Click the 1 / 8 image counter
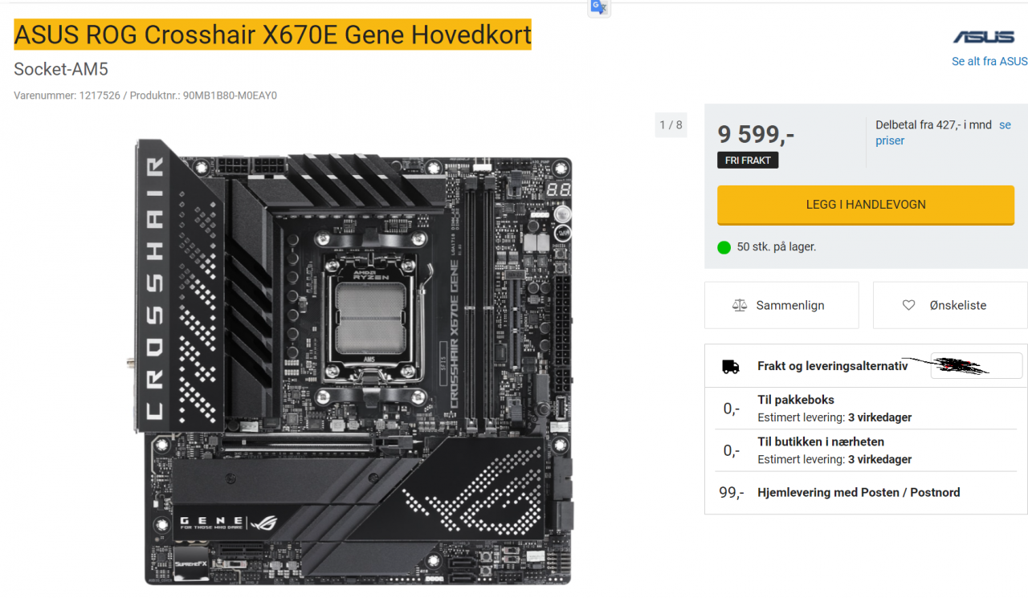The height and width of the screenshot is (598, 1028). tap(671, 124)
